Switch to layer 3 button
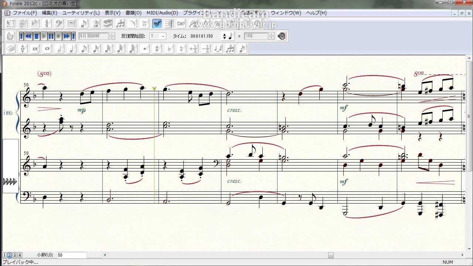Image resolution: width=473 pixels, height=266 pixels. pos(15,255)
